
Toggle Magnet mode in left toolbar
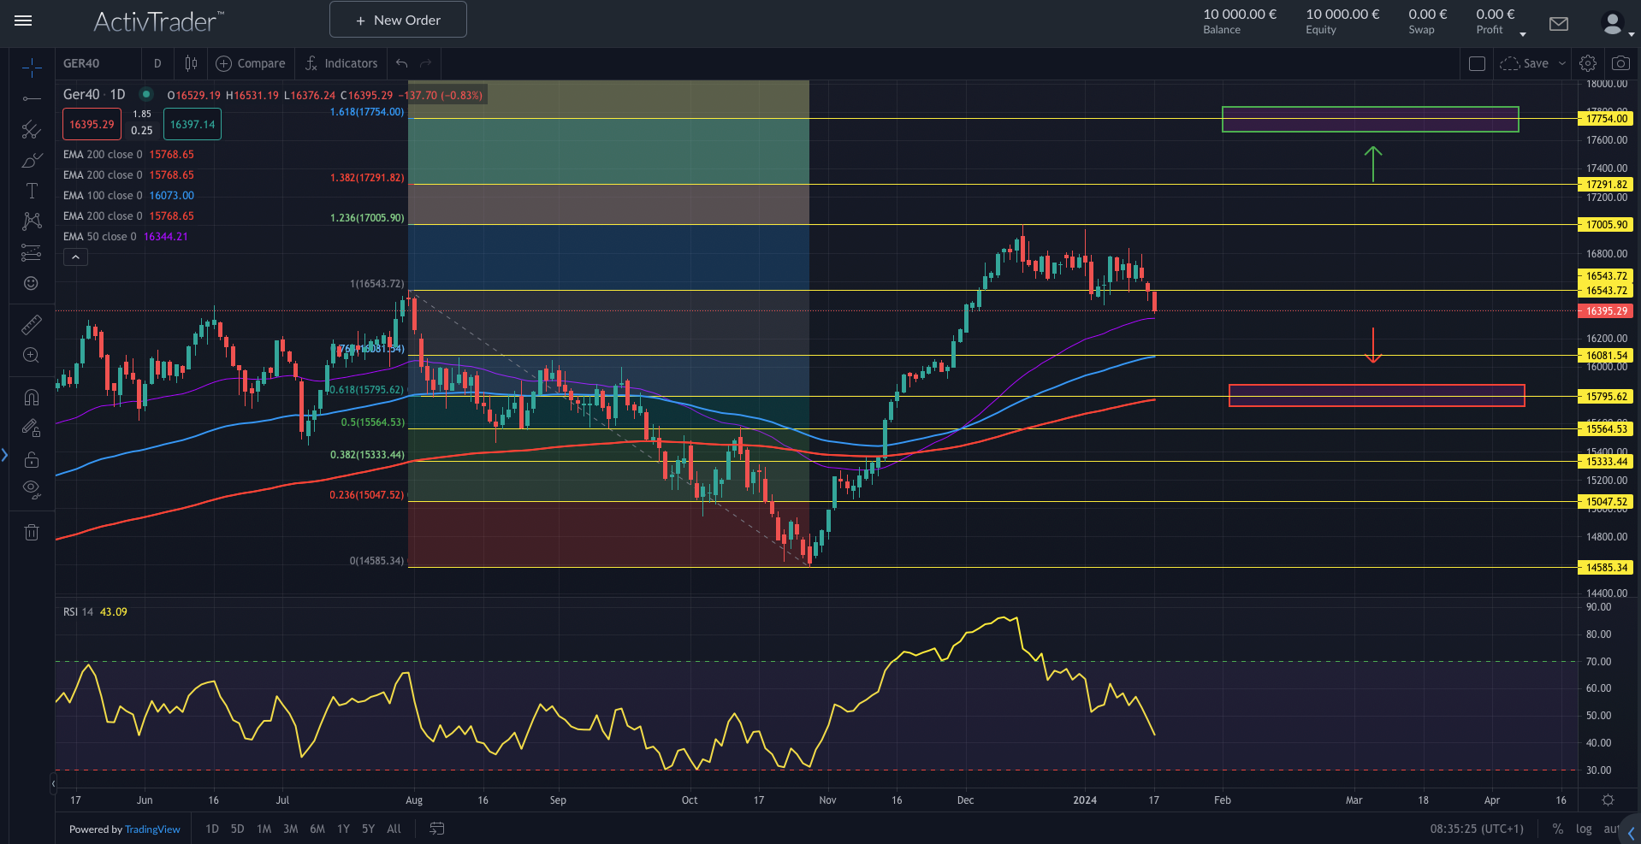pyautogui.click(x=32, y=398)
